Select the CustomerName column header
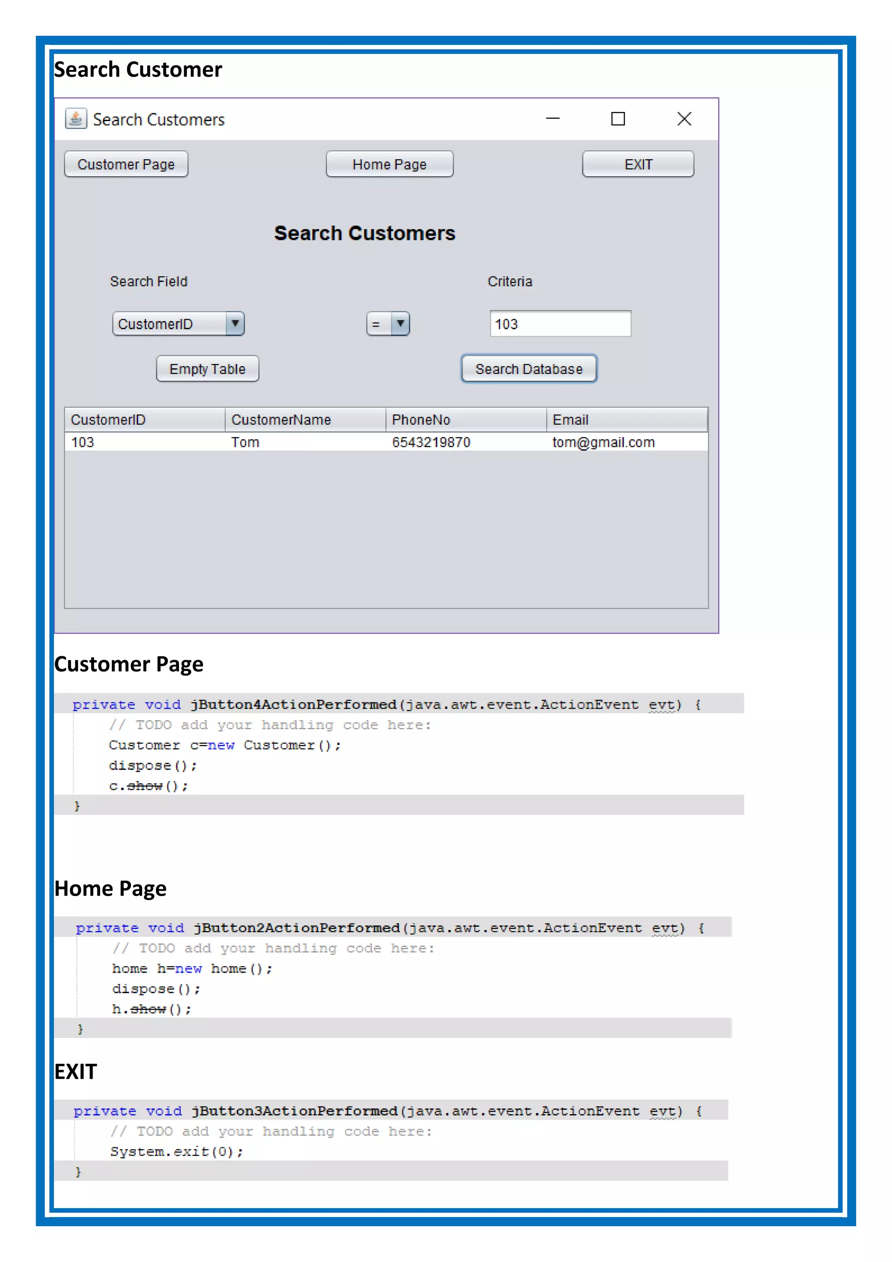Viewport: 892px width, 1262px height. pos(305,420)
